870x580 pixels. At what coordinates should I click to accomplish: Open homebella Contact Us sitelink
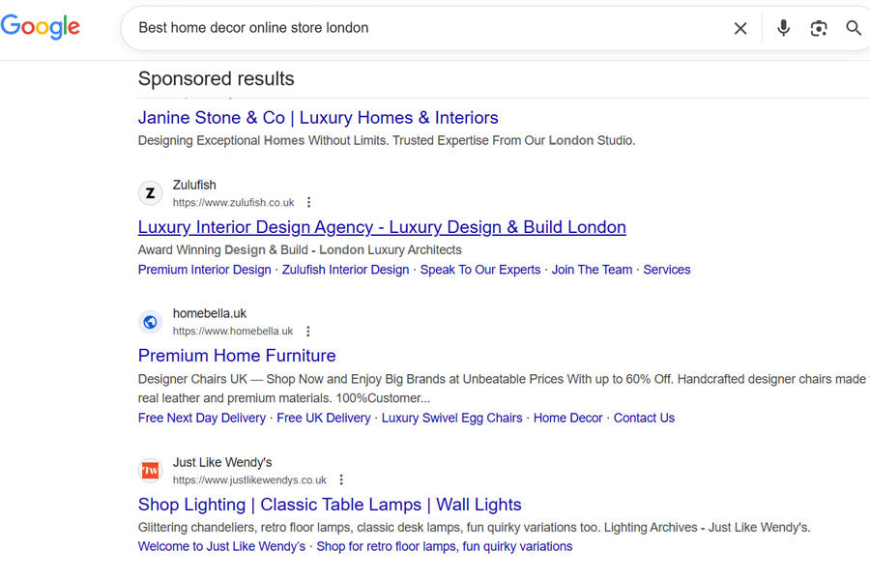pyautogui.click(x=644, y=418)
